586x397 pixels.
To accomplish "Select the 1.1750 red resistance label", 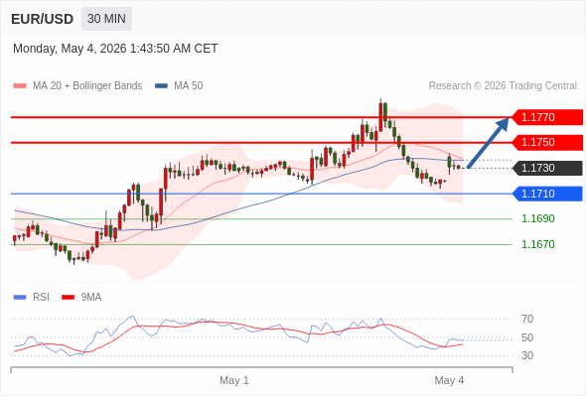I will (547, 142).
